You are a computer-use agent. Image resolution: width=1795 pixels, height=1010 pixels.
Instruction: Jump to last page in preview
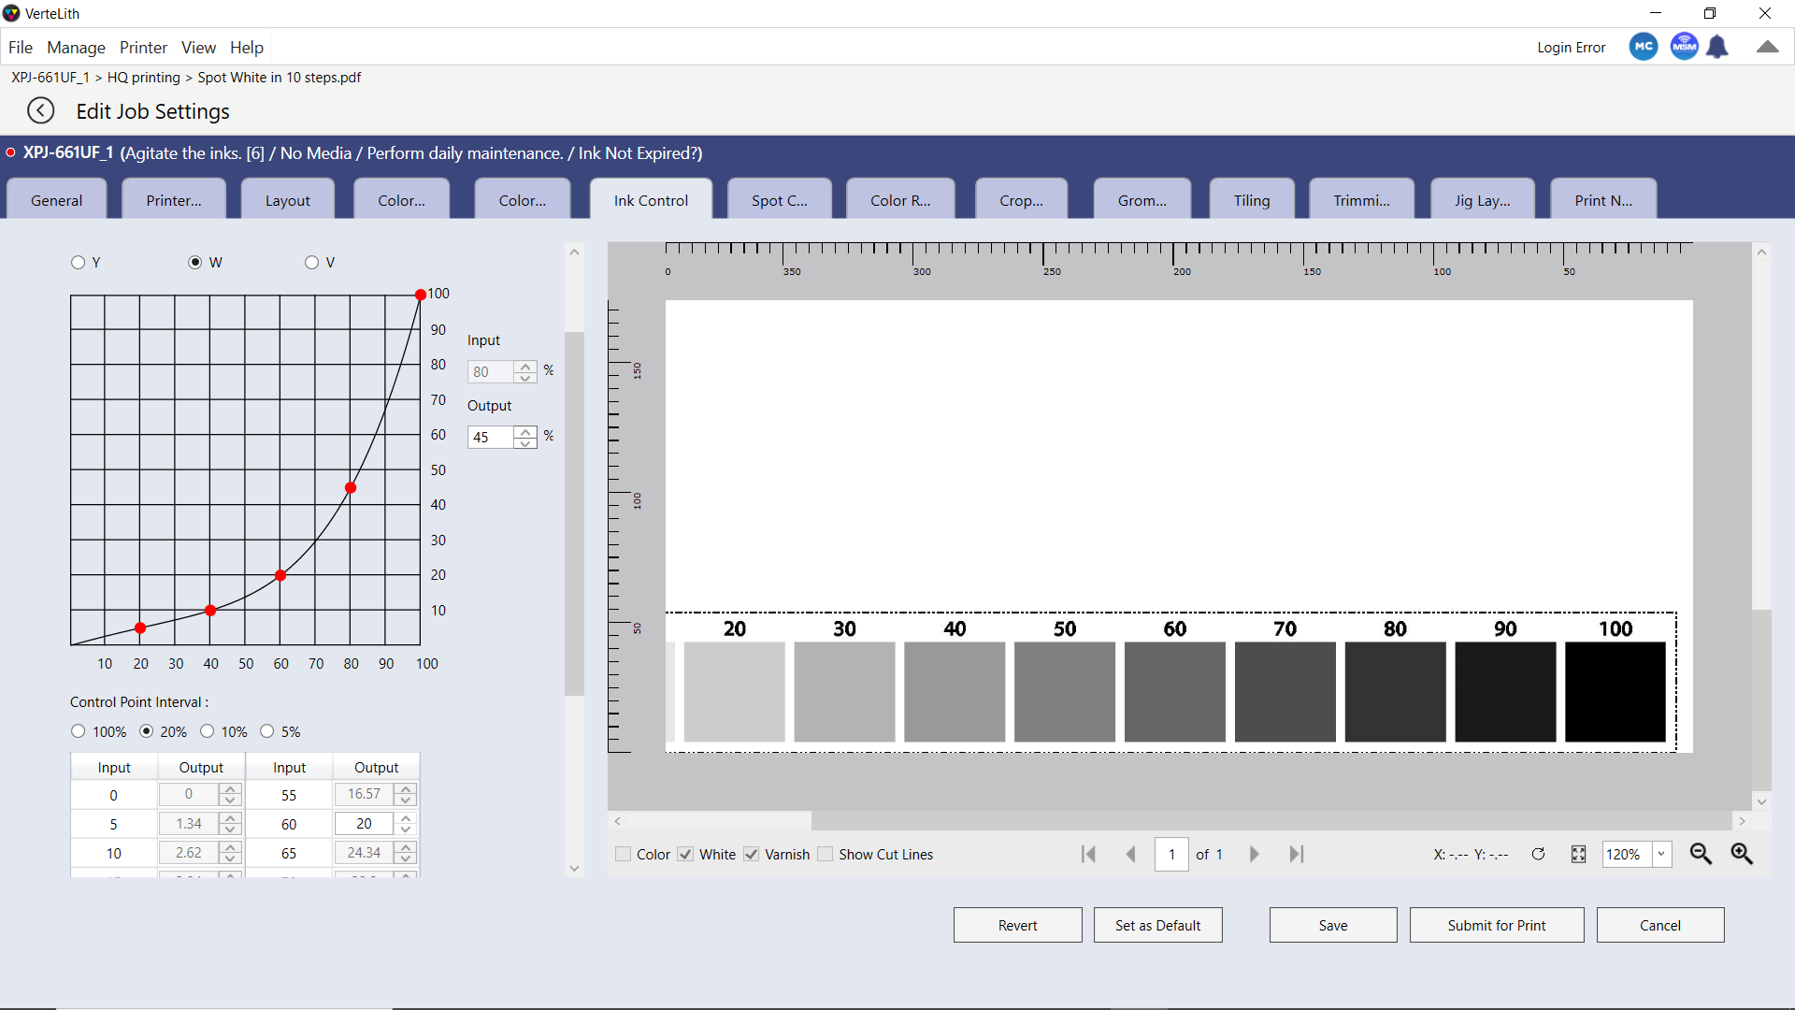click(x=1296, y=854)
